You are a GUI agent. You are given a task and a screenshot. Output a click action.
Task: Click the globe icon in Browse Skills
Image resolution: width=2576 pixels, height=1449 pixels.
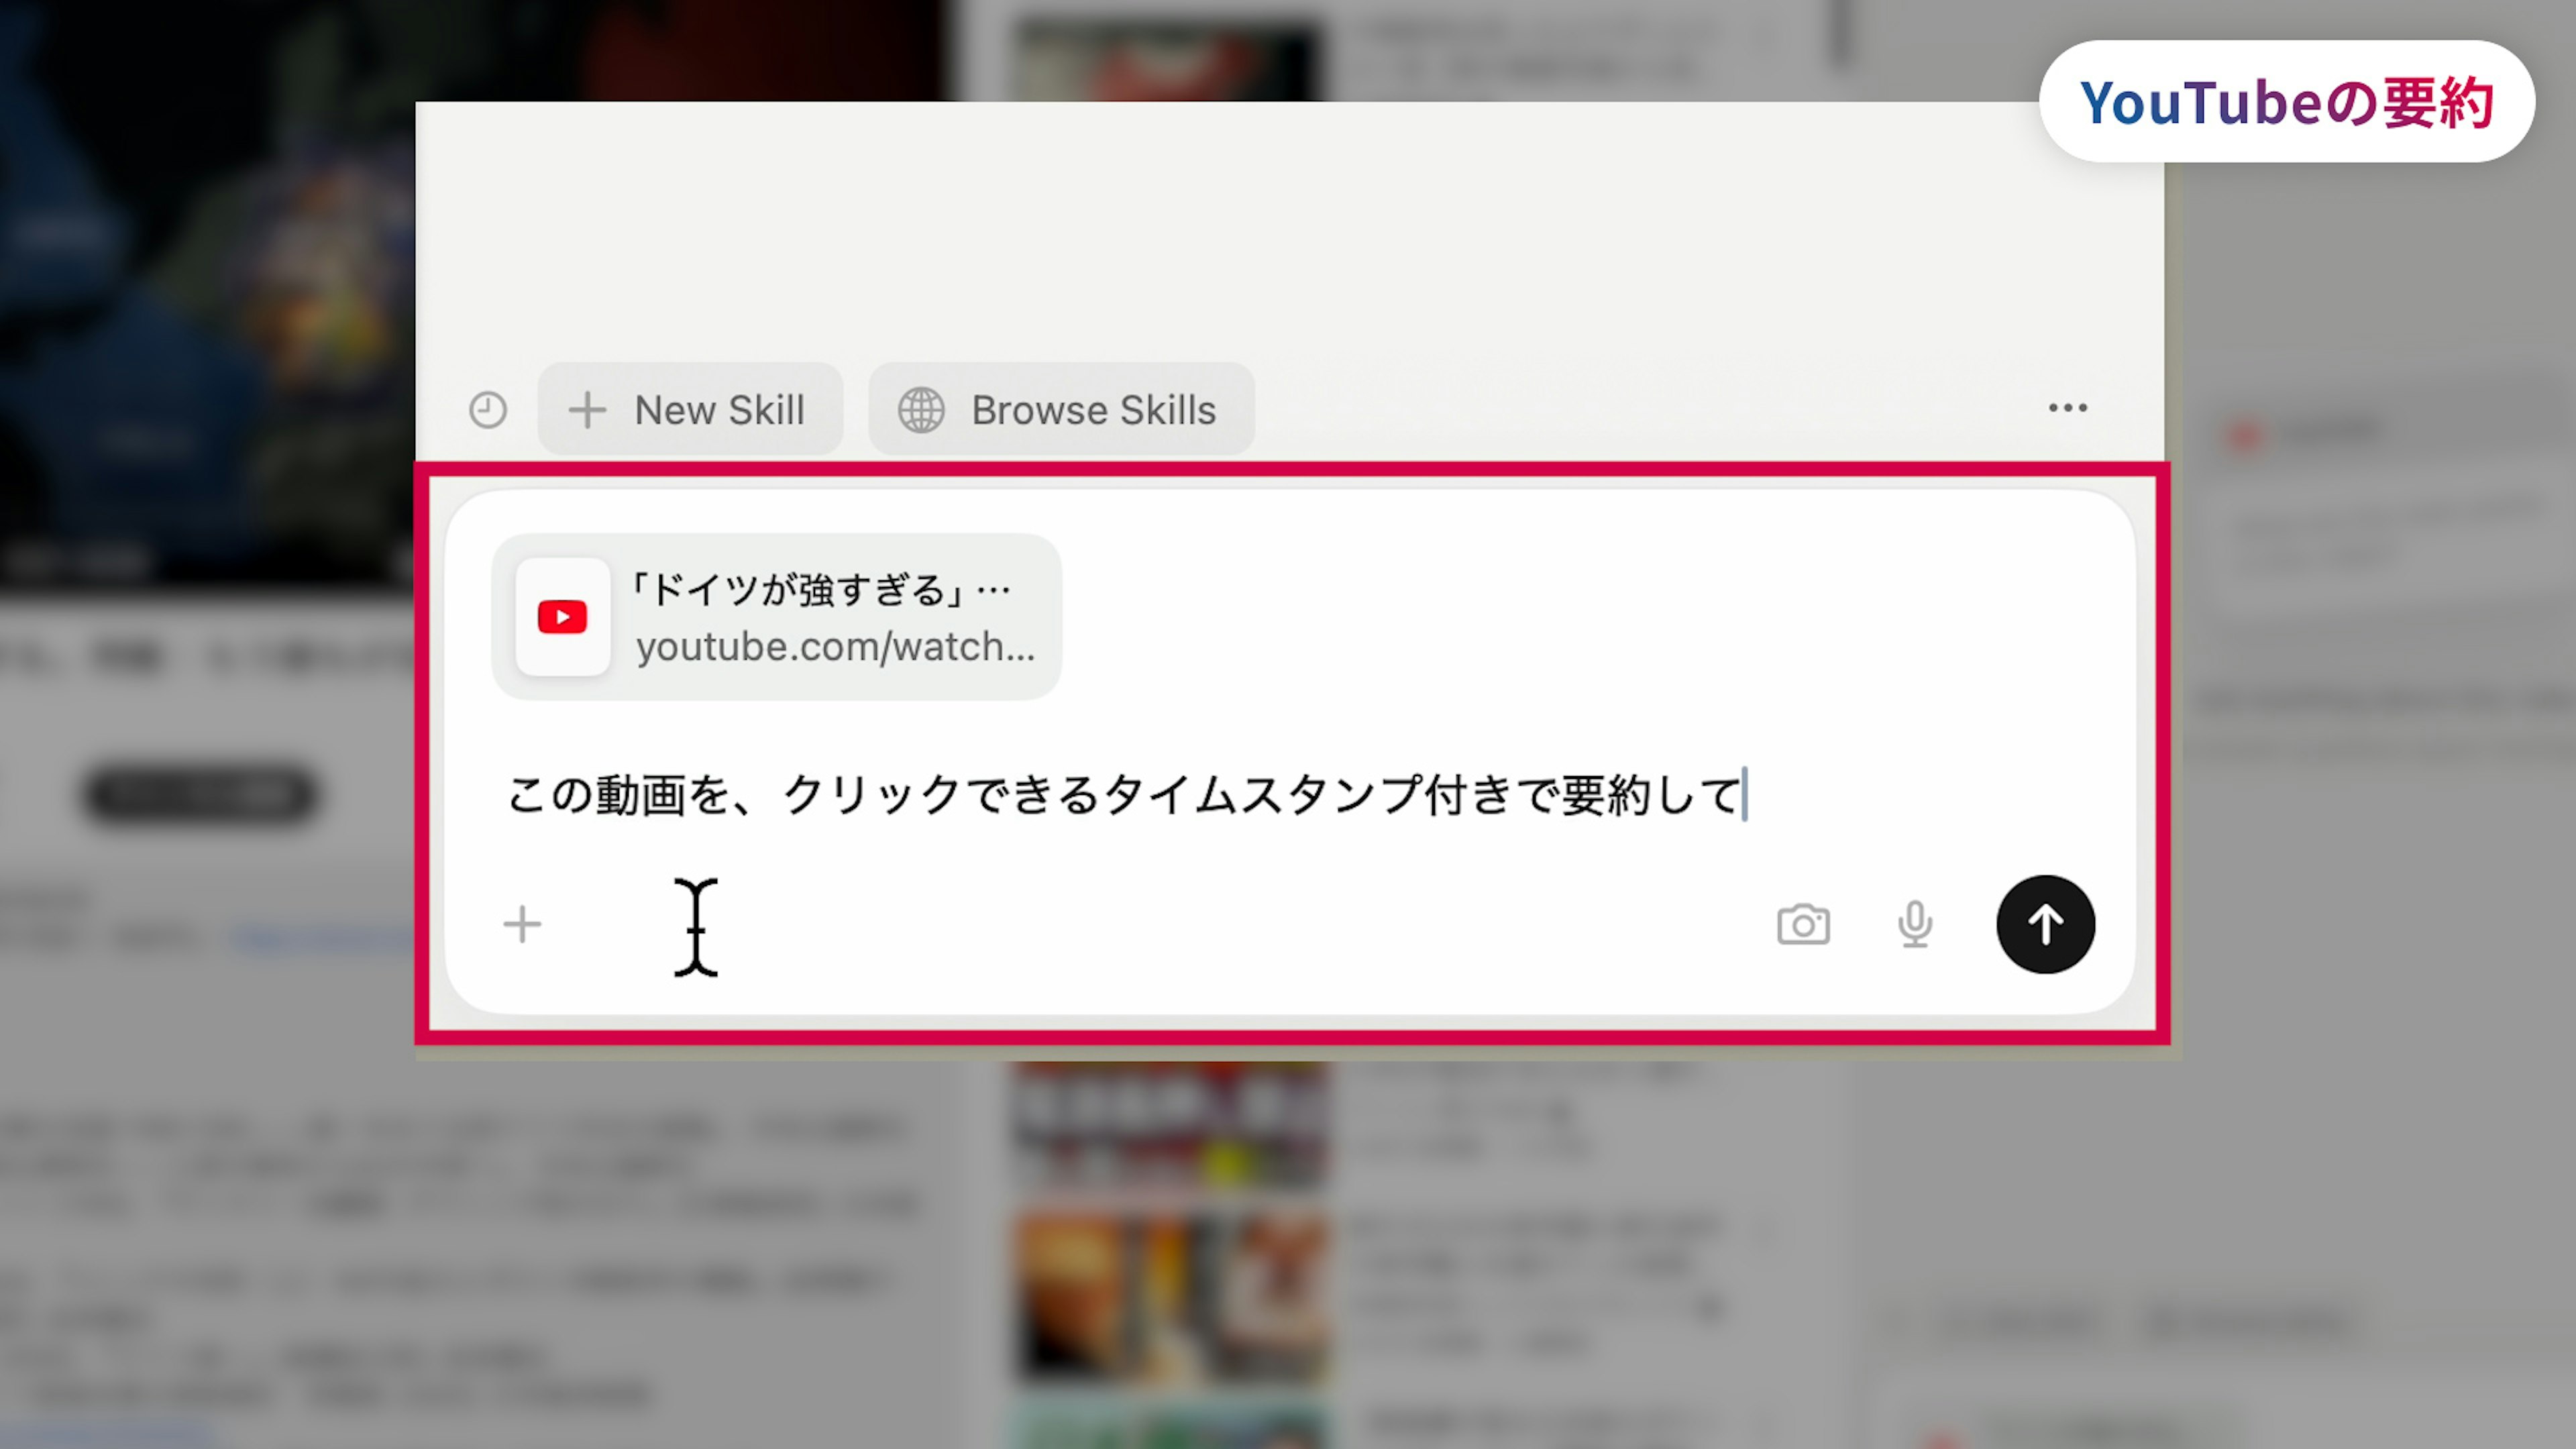coord(920,410)
